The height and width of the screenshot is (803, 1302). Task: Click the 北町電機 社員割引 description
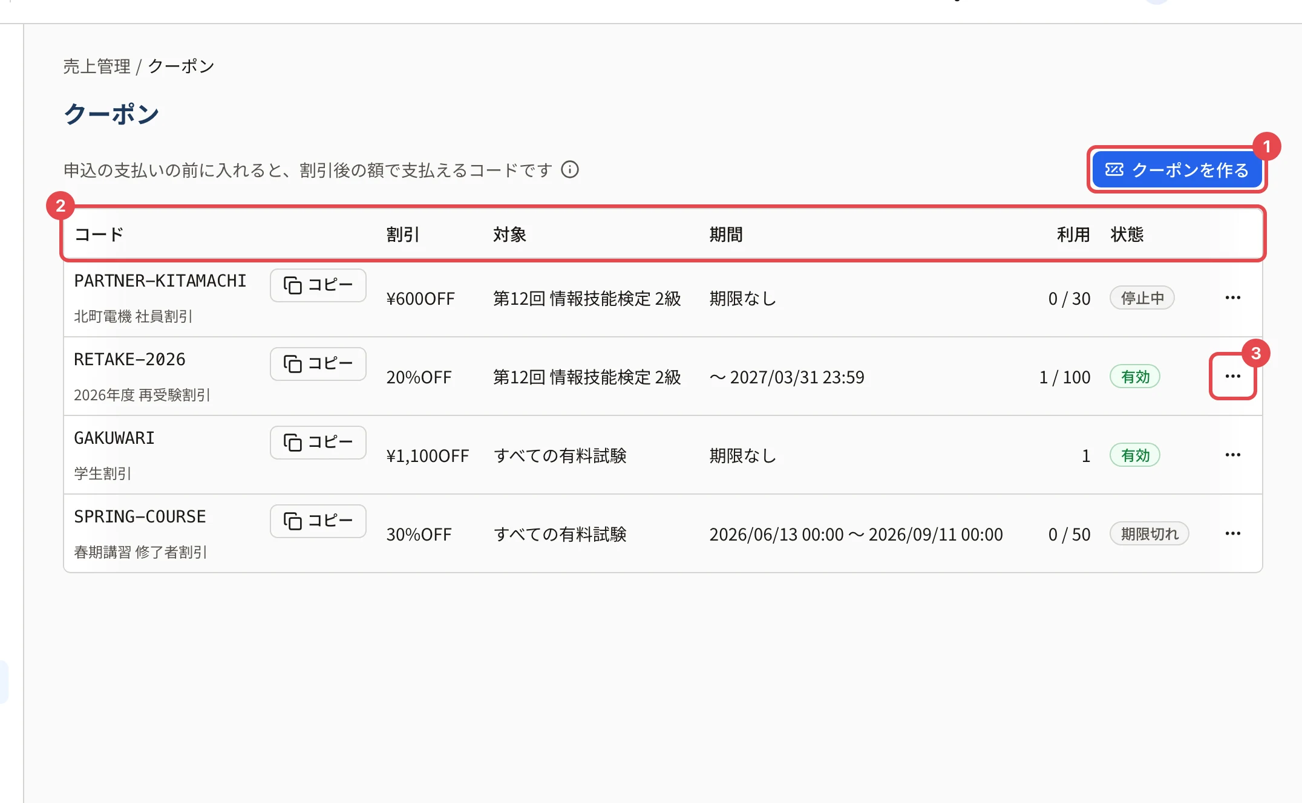point(133,316)
